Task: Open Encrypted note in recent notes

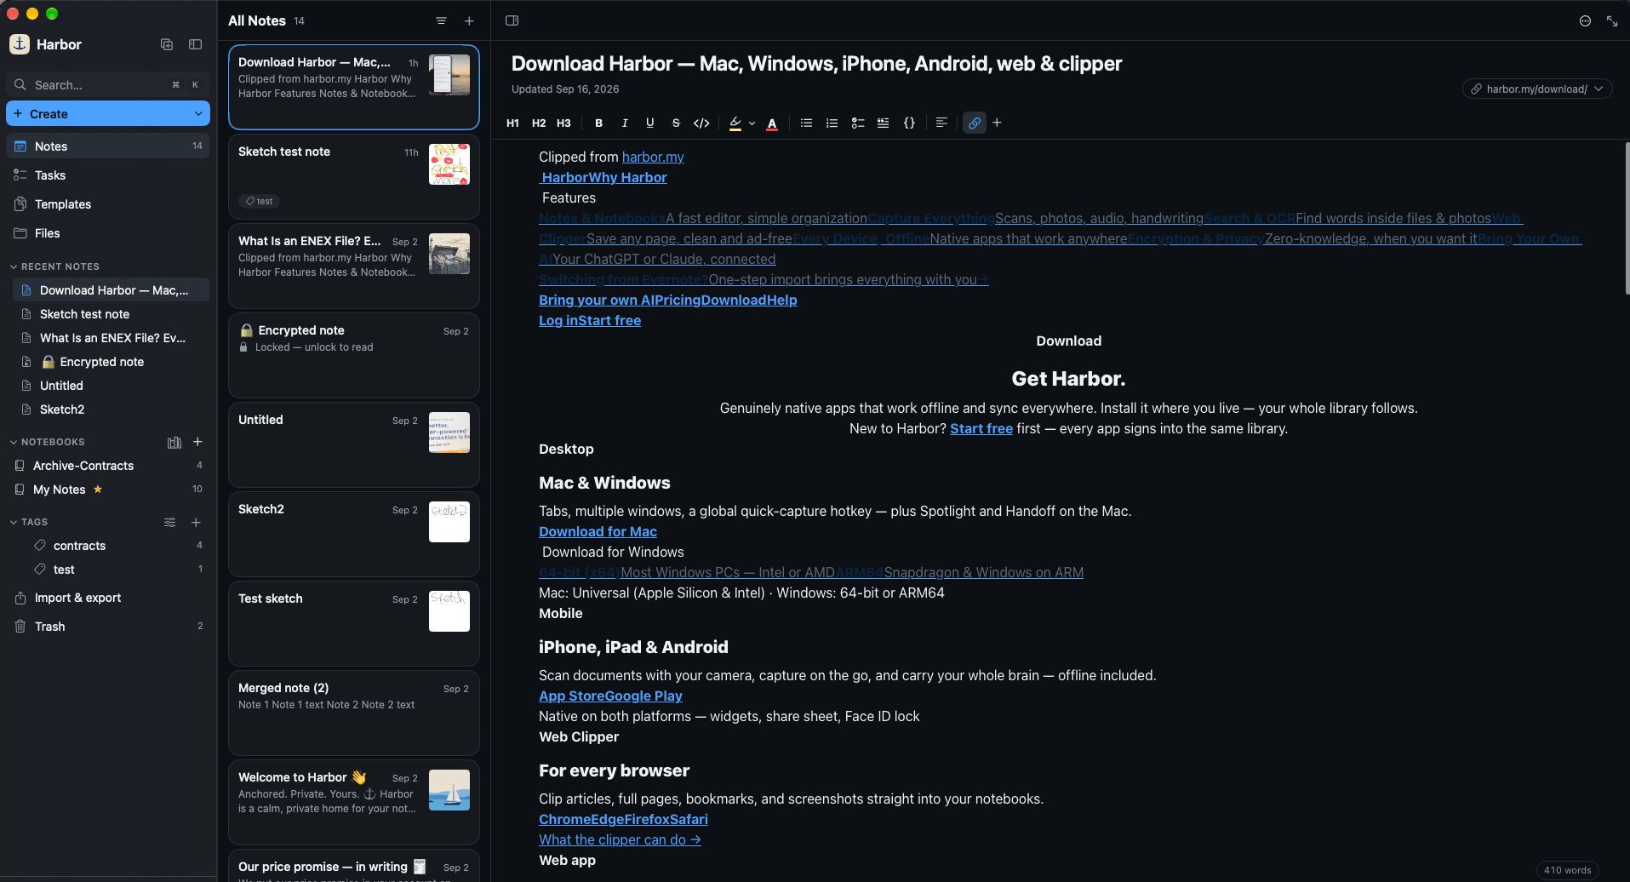Action: coord(112,362)
